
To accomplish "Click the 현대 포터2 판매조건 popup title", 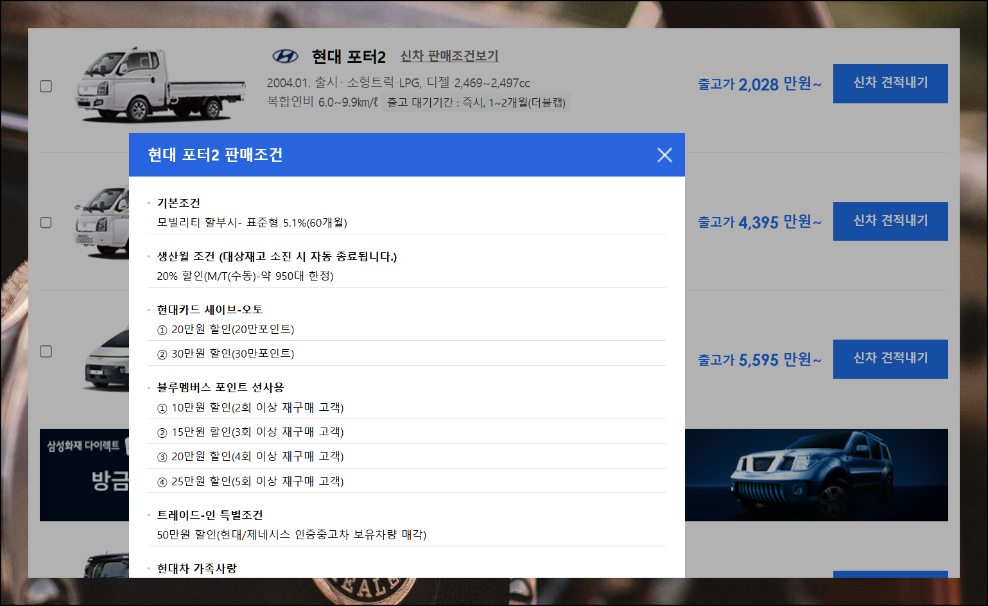I will click(215, 155).
